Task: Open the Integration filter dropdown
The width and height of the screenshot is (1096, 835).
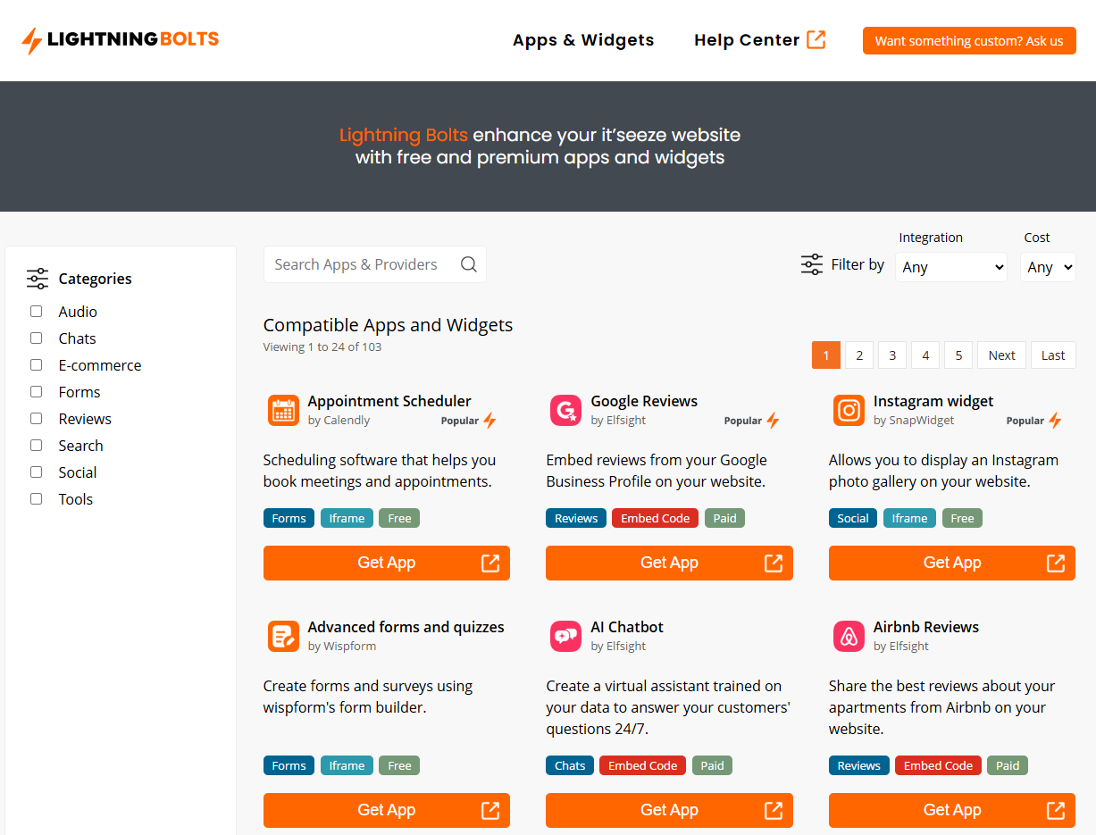Action: click(950, 267)
